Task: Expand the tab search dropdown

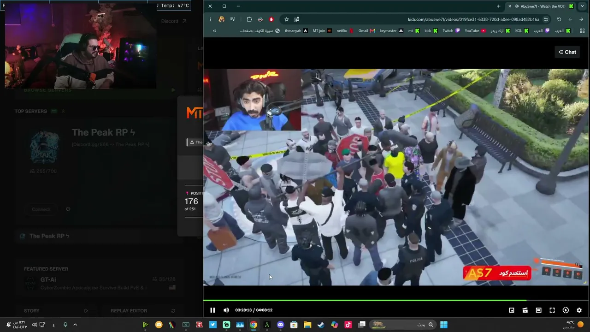Action: point(582,6)
